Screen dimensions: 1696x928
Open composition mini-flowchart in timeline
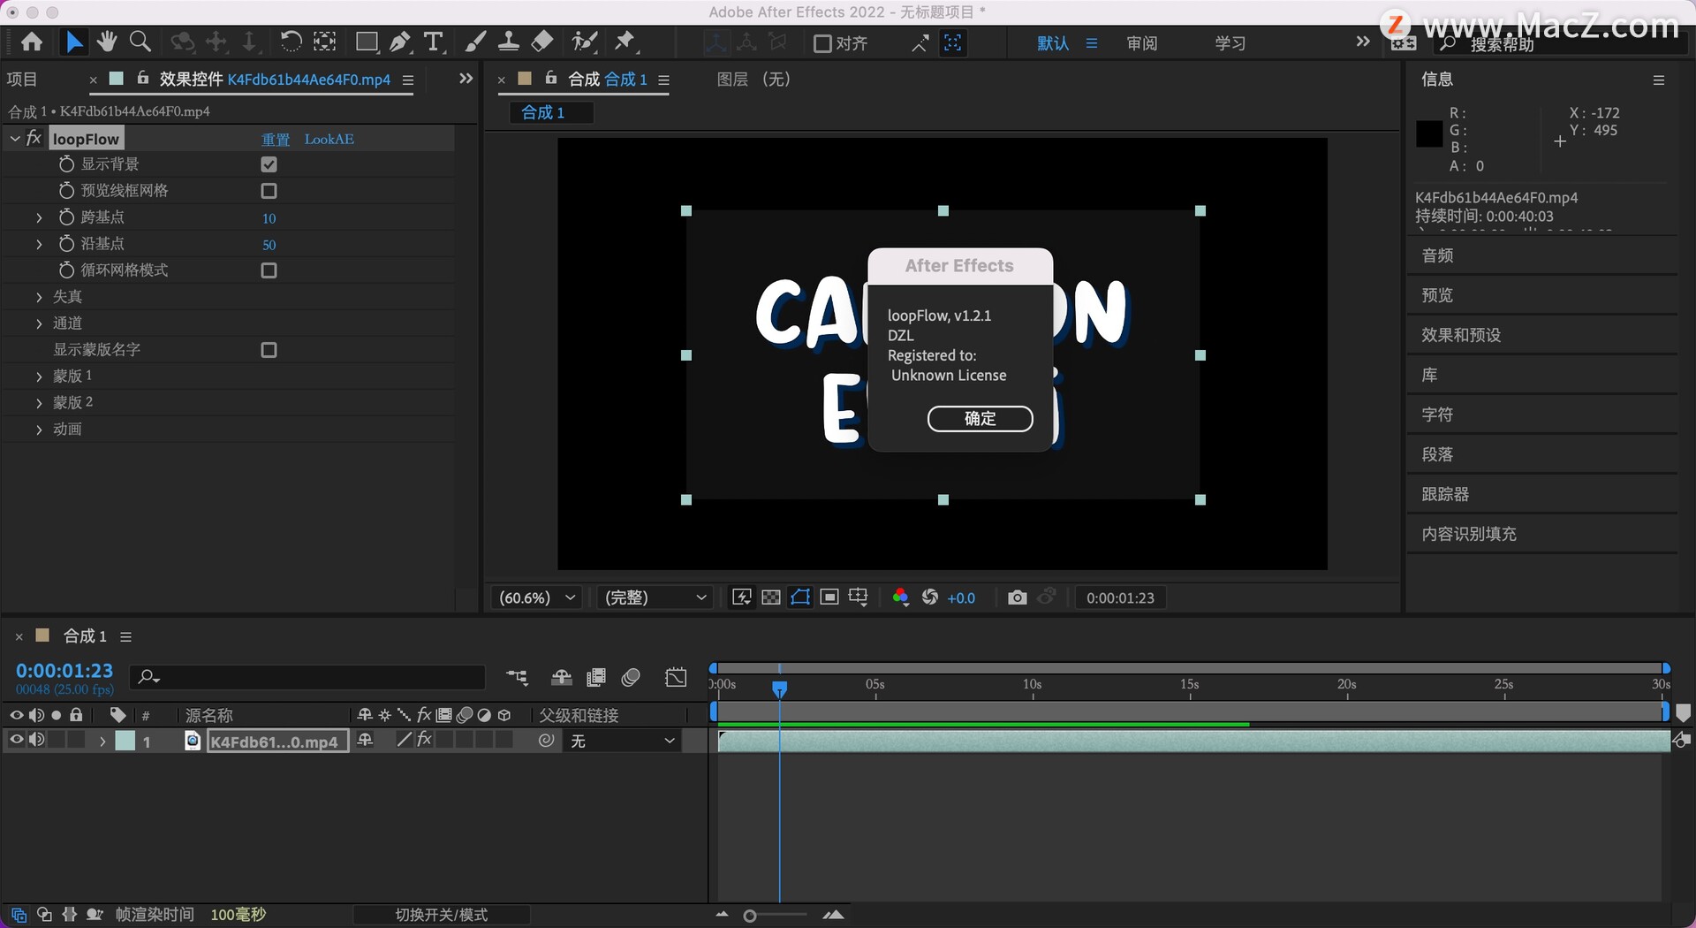click(x=518, y=678)
